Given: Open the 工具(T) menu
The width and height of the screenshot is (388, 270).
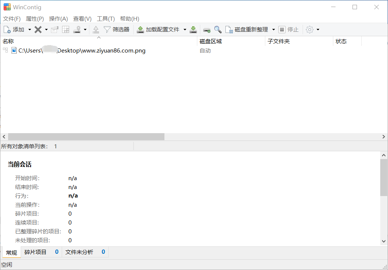Looking at the screenshot, I should pyautogui.click(x=106, y=19).
